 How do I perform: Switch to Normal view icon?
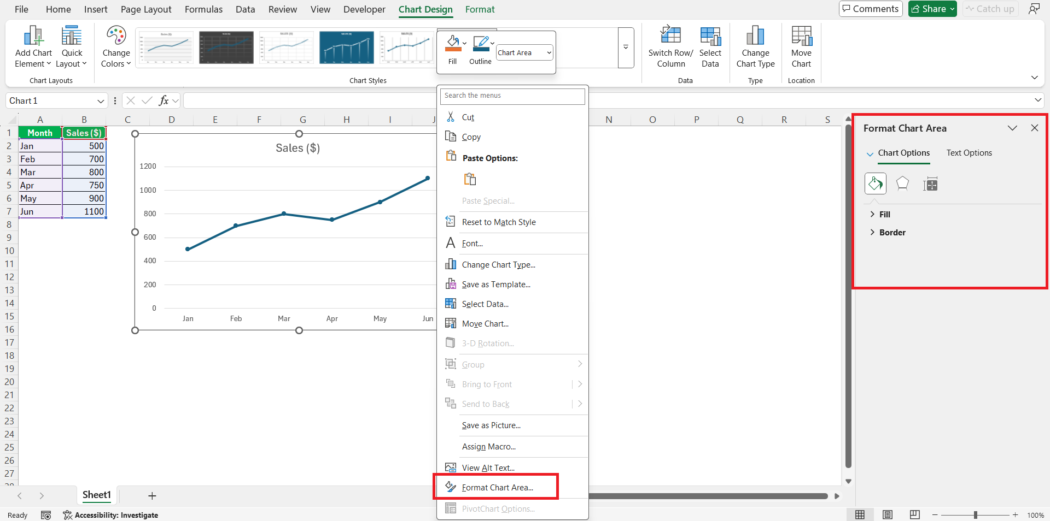[860, 515]
